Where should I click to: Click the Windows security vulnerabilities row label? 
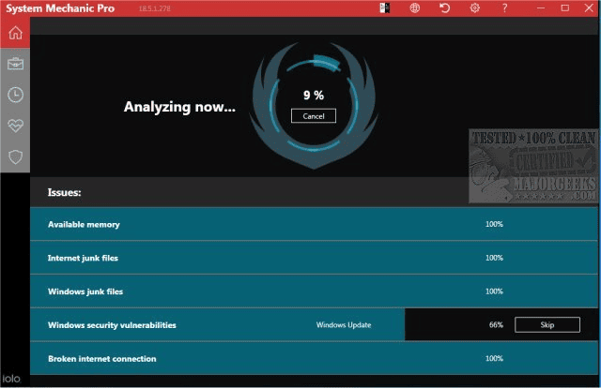(x=112, y=325)
